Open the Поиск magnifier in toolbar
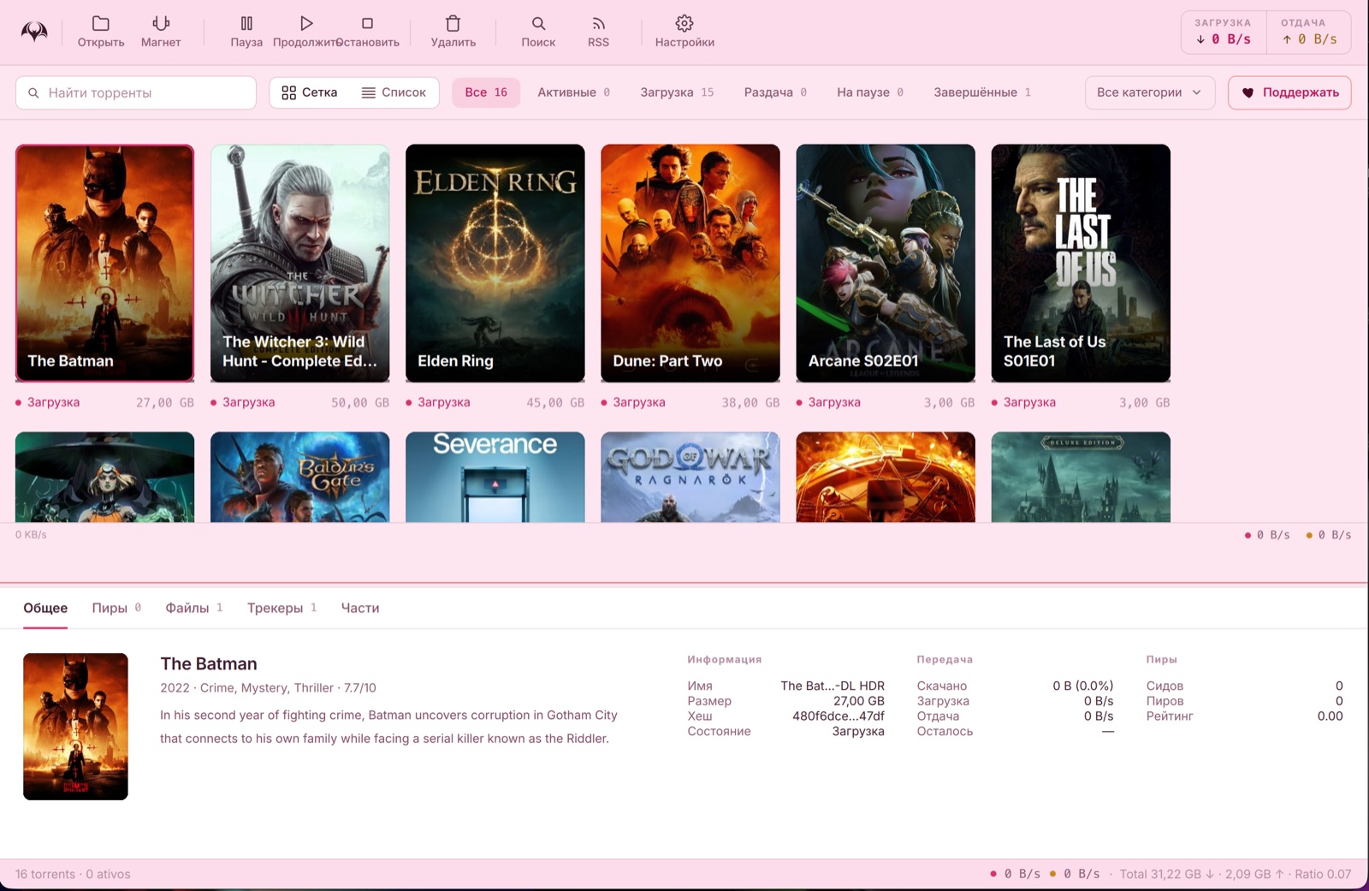 click(x=538, y=23)
